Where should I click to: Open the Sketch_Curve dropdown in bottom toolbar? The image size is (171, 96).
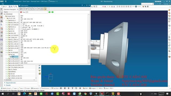point(6,88)
